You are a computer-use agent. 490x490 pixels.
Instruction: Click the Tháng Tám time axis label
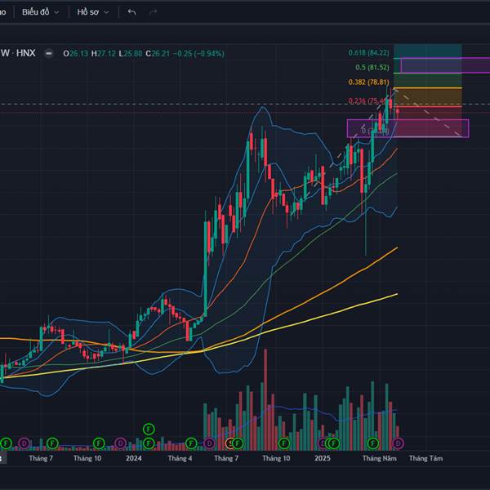pos(426,458)
